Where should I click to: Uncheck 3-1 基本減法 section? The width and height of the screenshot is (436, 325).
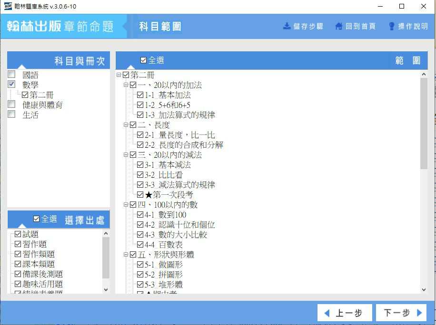coord(140,165)
